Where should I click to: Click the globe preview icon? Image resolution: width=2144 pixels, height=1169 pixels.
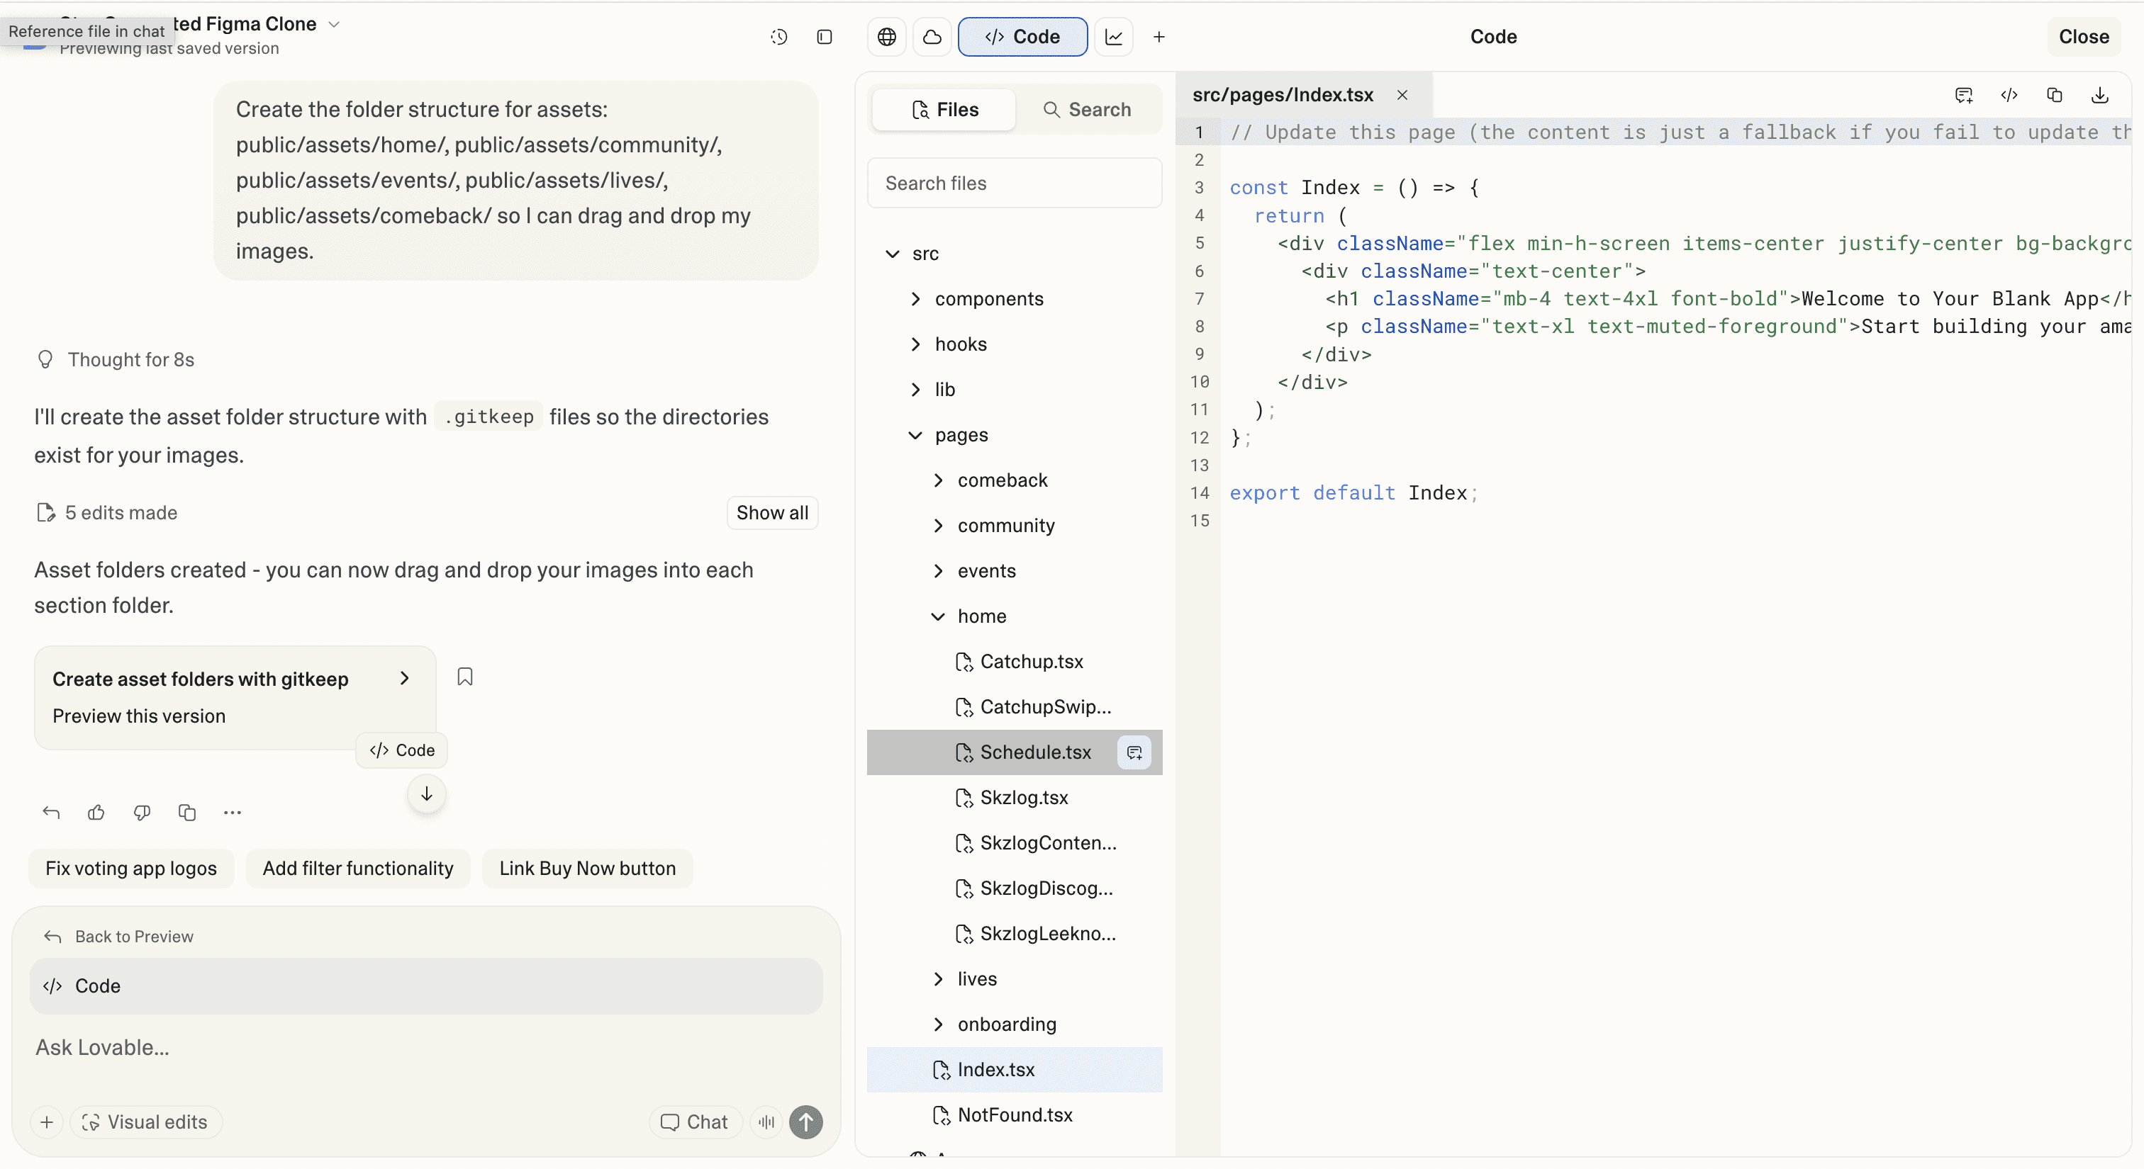coord(886,37)
